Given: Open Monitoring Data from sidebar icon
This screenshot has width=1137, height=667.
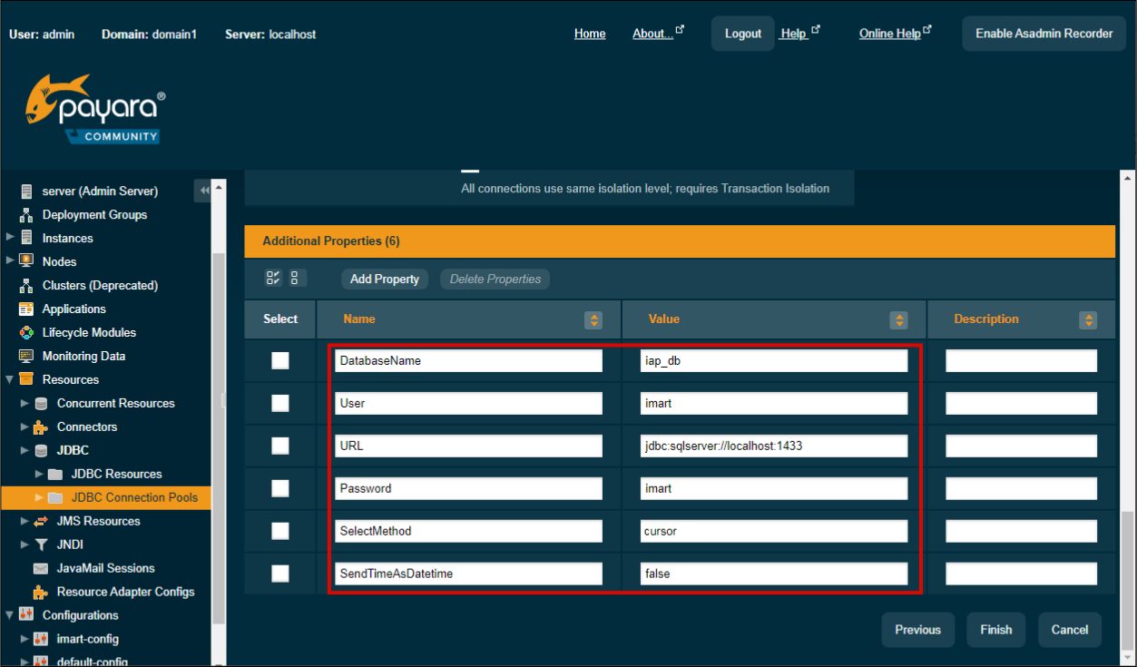Looking at the screenshot, I should [x=25, y=356].
